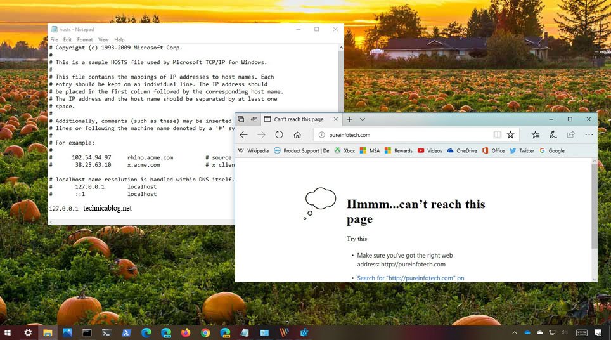The width and height of the screenshot is (611, 340).
Task: Show hidden system tray icons
Action: [515, 332]
